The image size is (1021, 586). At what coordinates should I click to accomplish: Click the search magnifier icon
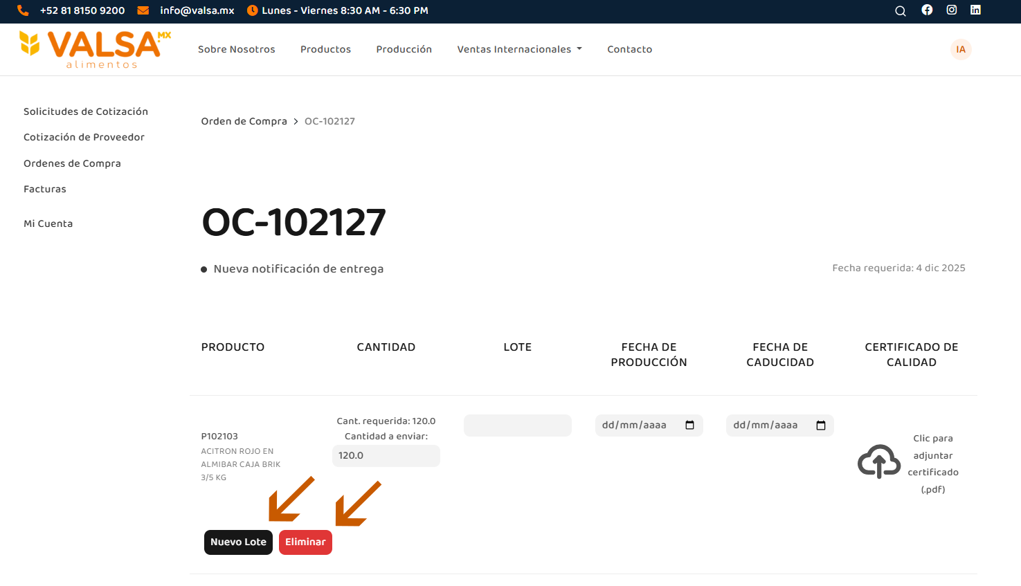pyautogui.click(x=900, y=11)
